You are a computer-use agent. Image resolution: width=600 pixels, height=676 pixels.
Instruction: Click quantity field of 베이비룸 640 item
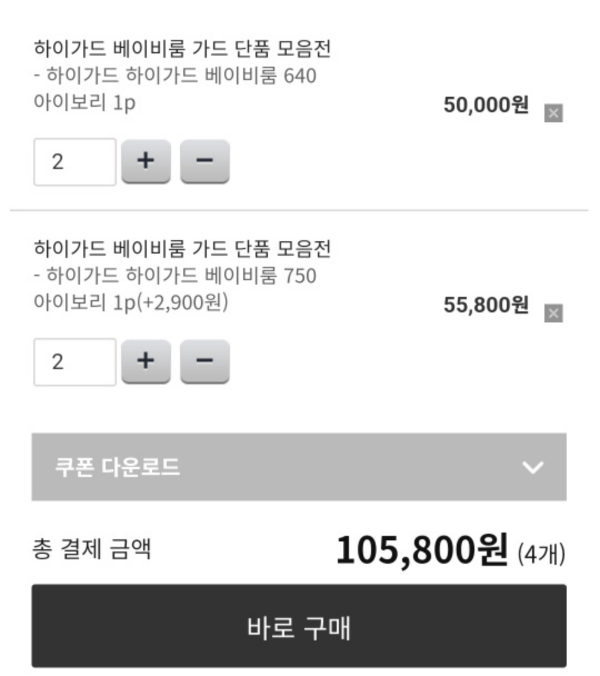click(75, 162)
